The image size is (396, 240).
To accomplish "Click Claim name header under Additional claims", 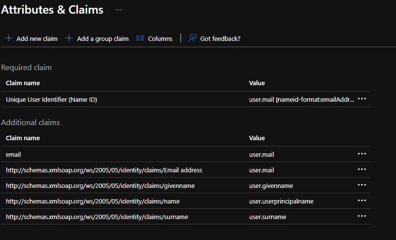I will 23,138.
